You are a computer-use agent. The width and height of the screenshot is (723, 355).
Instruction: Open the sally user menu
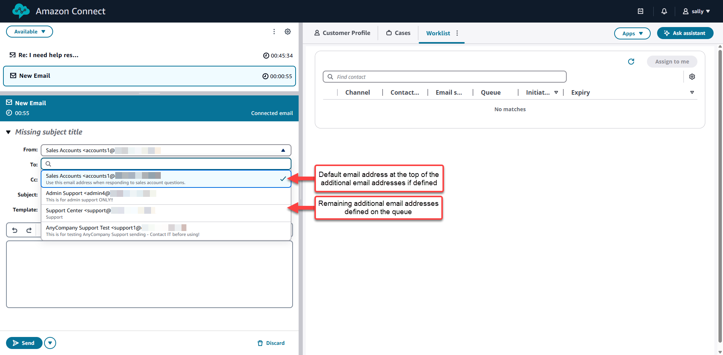(x=696, y=11)
